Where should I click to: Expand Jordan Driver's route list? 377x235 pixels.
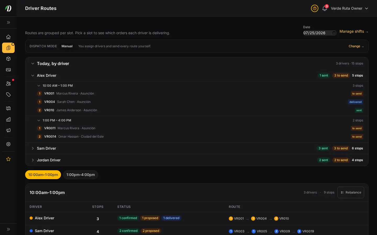33,160
